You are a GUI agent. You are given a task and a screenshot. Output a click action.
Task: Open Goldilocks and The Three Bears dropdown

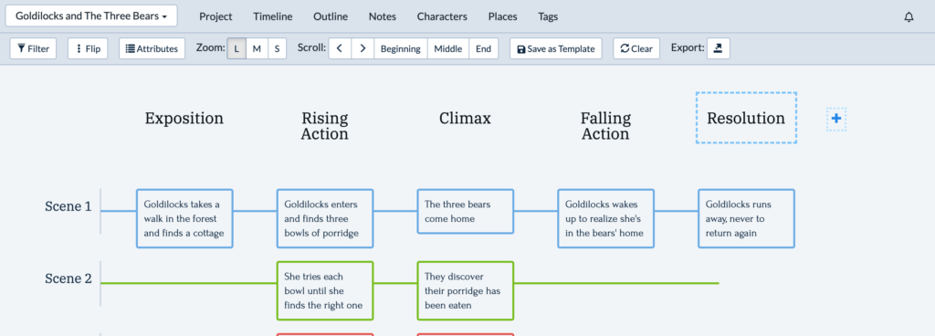(x=91, y=16)
